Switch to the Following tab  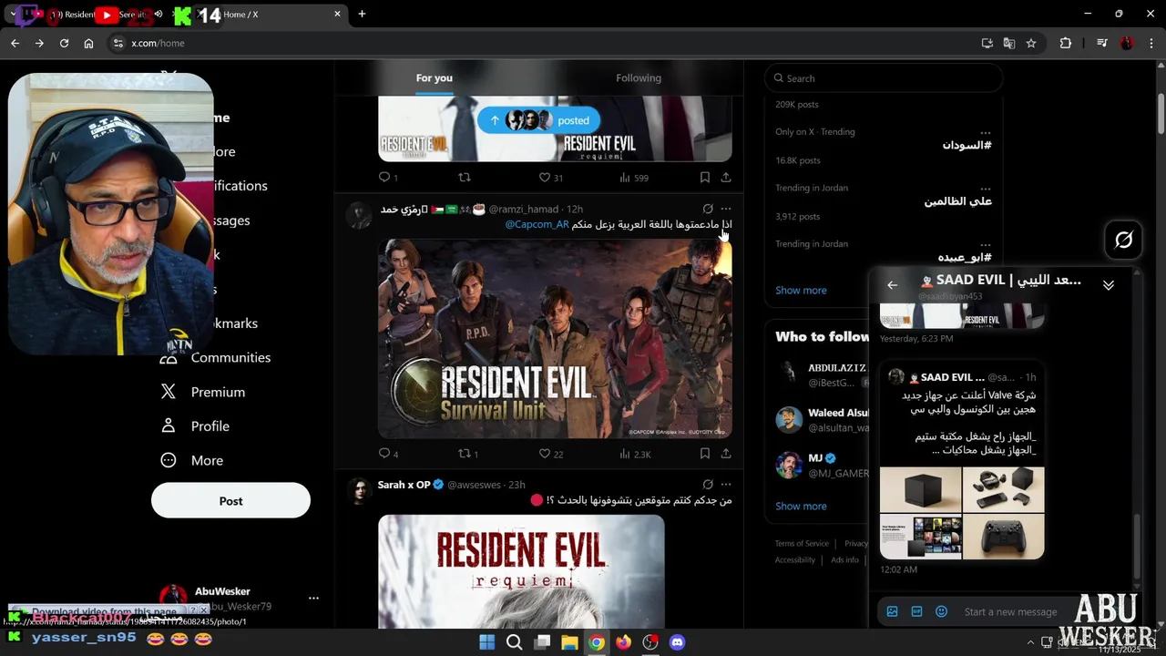(639, 78)
